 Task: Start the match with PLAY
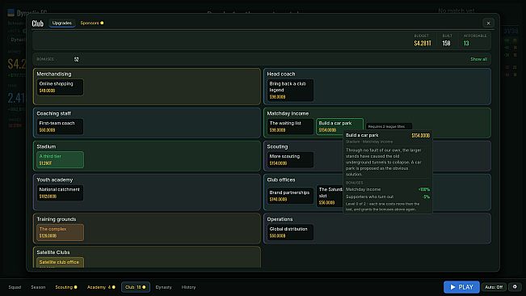[461, 287]
